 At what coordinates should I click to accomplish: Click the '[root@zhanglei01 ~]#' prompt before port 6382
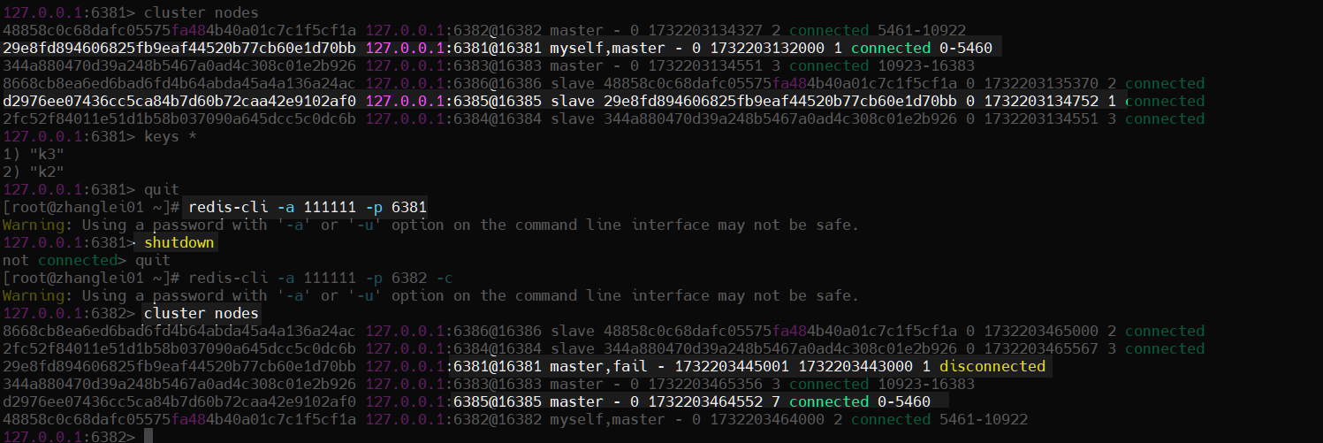(x=91, y=278)
